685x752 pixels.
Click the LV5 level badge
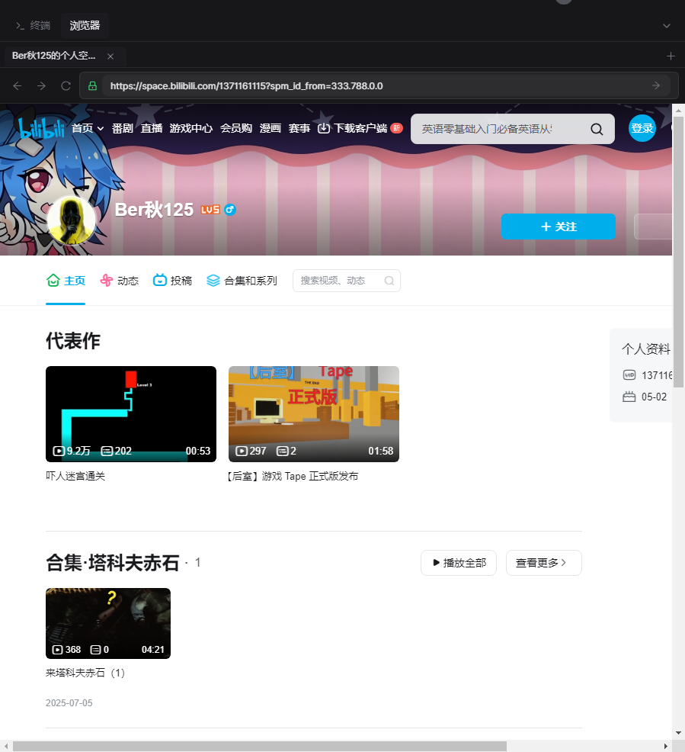pos(210,210)
